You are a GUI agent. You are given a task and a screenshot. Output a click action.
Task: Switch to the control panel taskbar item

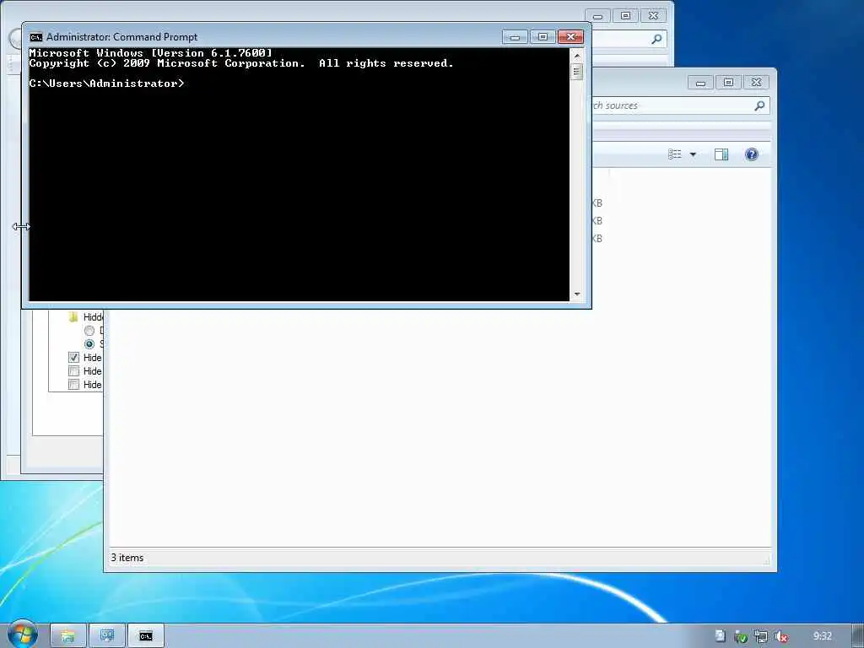point(107,636)
